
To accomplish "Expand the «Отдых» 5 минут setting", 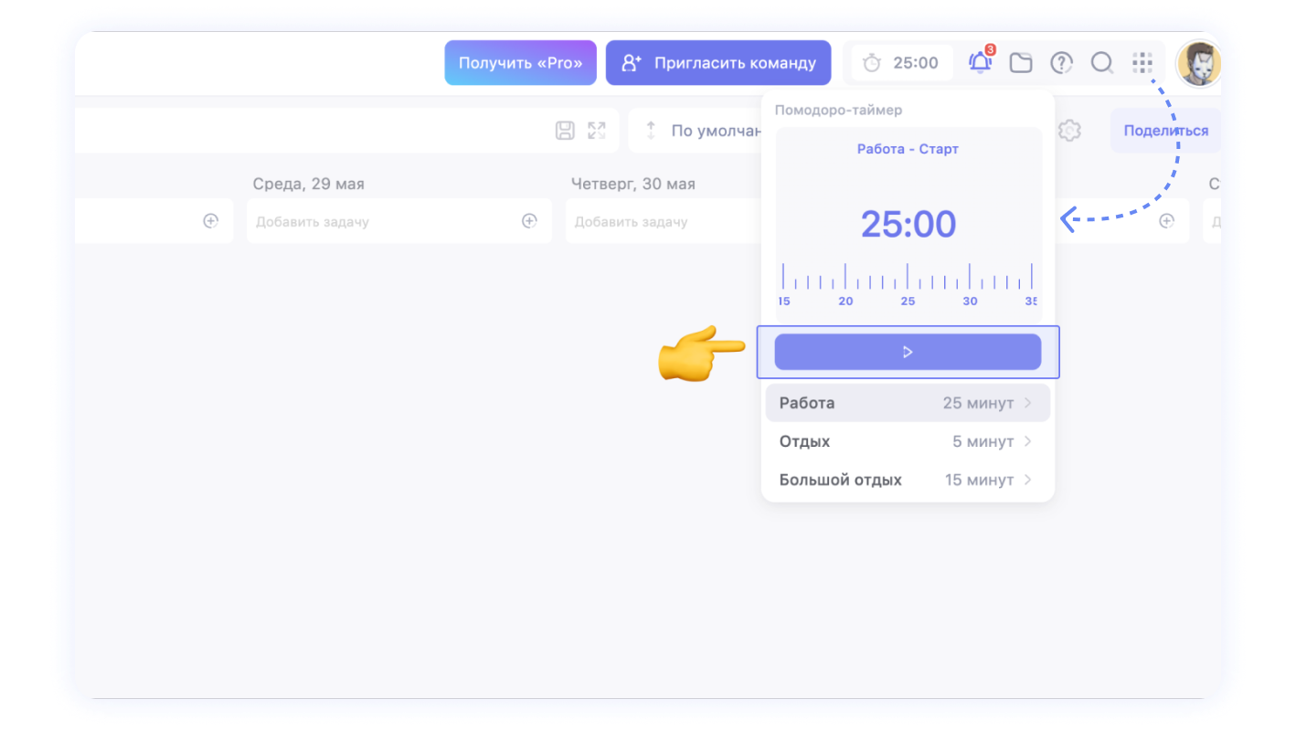I will pos(908,441).
